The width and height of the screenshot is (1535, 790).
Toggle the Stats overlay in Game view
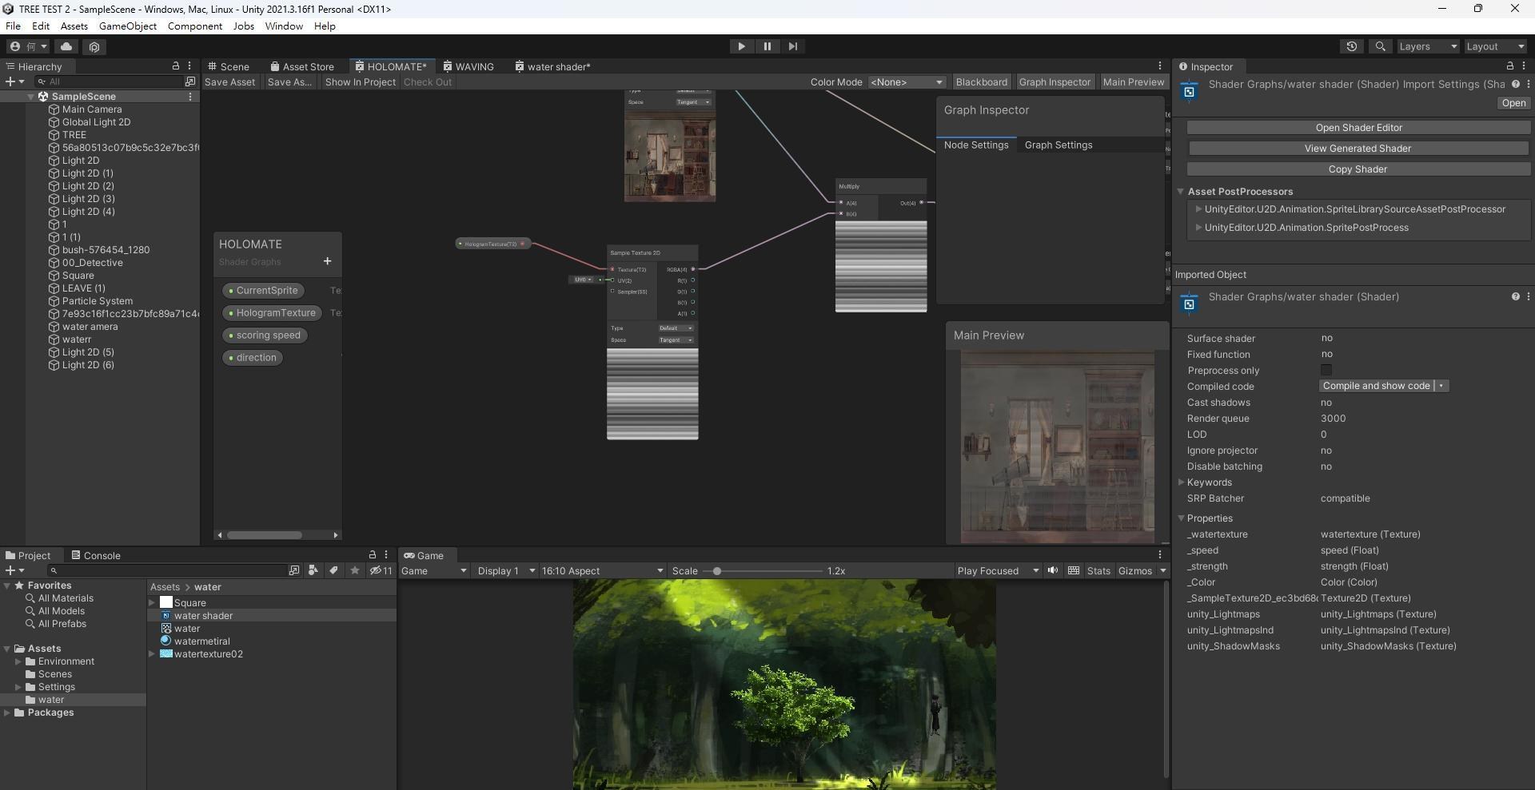[1098, 570]
